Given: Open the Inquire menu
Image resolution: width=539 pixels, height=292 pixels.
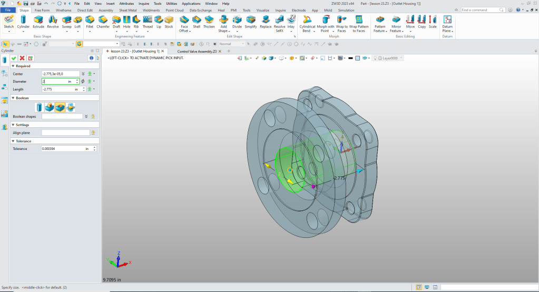Looking at the screenshot, I should click(x=144, y=3).
